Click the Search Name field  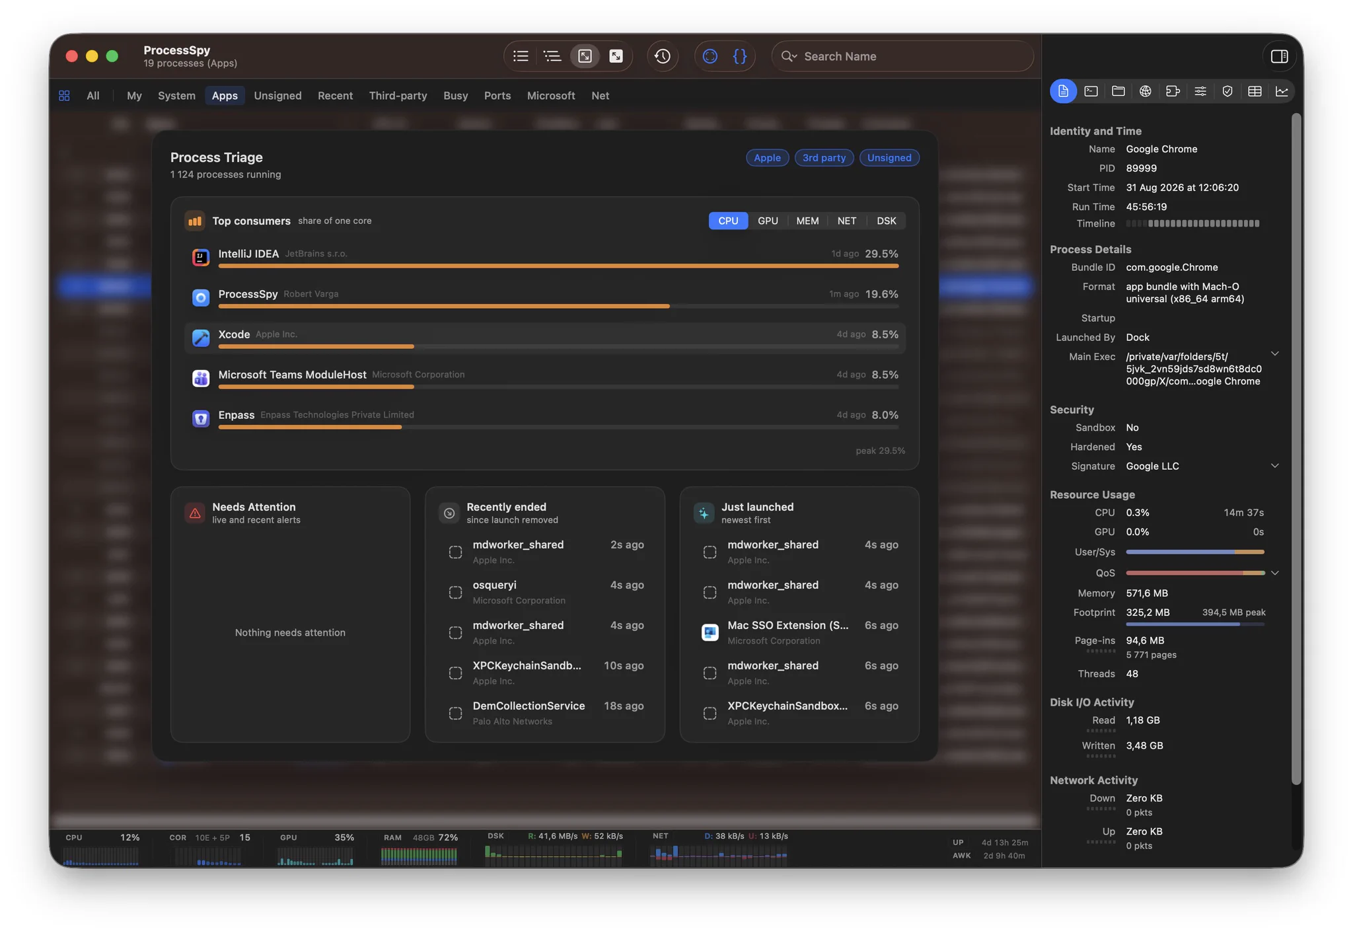pyautogui.click(x=902, y=56)
